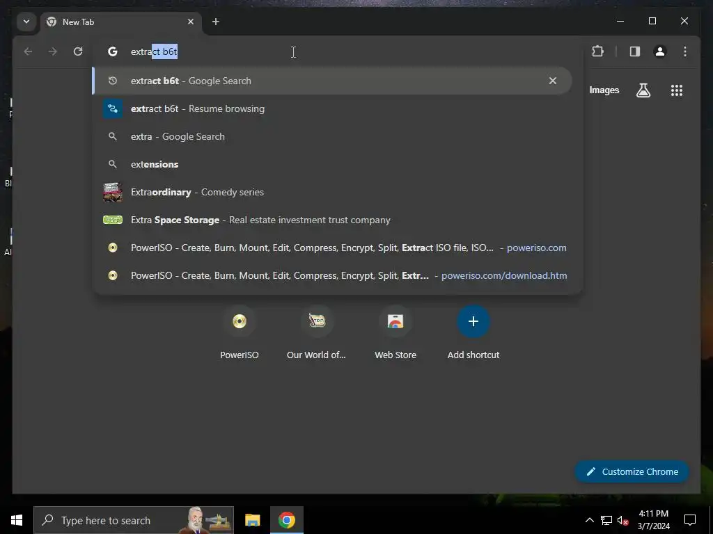713x534 pixels.
Task: Click the Extra Space Storage logo thumbnail
Action: [x=113, y=220]
